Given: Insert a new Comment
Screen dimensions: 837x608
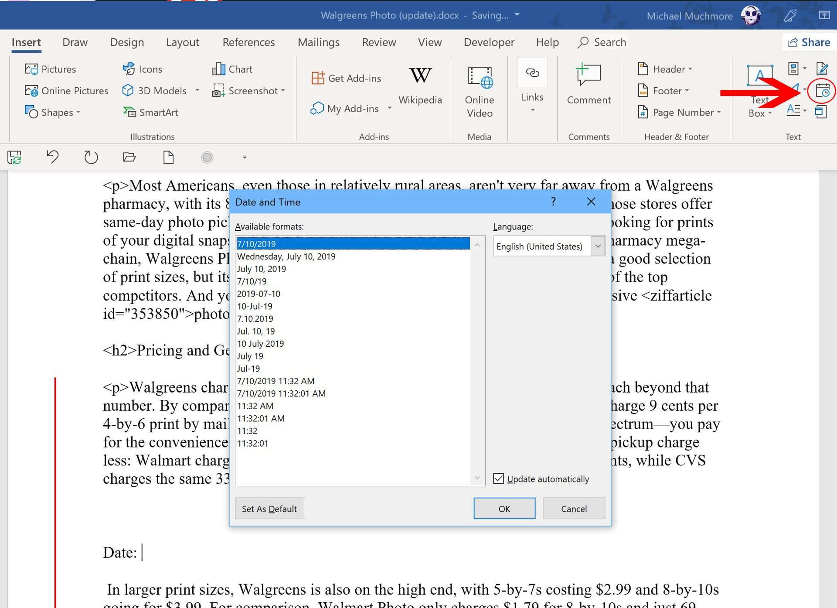Looking at the screenshot, I should pos(589,84).
